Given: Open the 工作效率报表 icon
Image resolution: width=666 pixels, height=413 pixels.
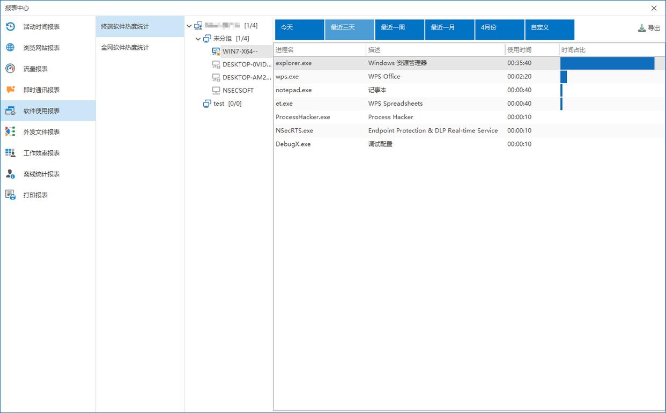Looking at the screenshot, I should (10, 153).
